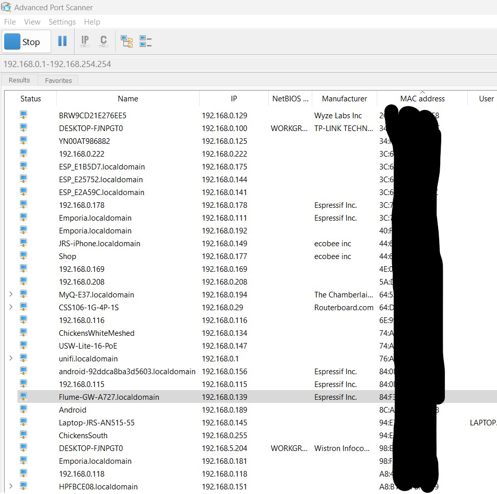Image resolution: width=497 pixels, height=494 pixels.
Task: Click the device icon for unifi.localdomain
Action: (24, 358)
